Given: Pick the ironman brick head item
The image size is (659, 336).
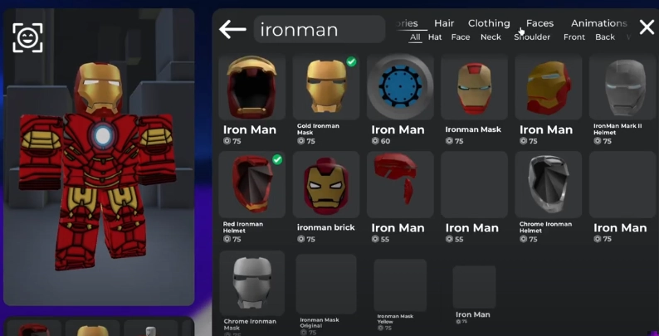Looking at the screenshot, I should (326, 185).
